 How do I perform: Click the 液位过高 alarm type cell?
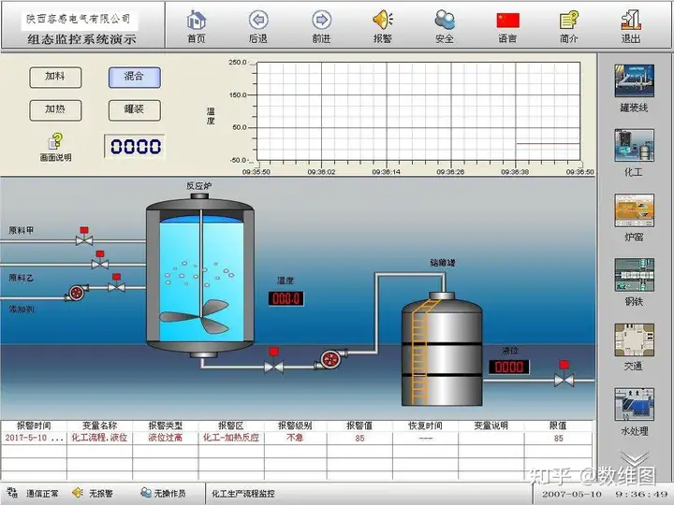tap(166, 438)
